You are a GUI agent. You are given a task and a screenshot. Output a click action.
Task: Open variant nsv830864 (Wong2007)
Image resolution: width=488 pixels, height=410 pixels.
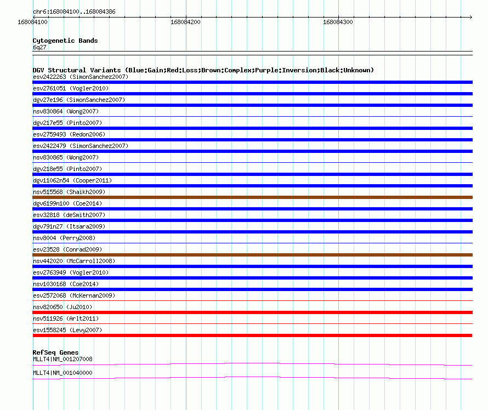pyautogui.click(x=66, y=111)
